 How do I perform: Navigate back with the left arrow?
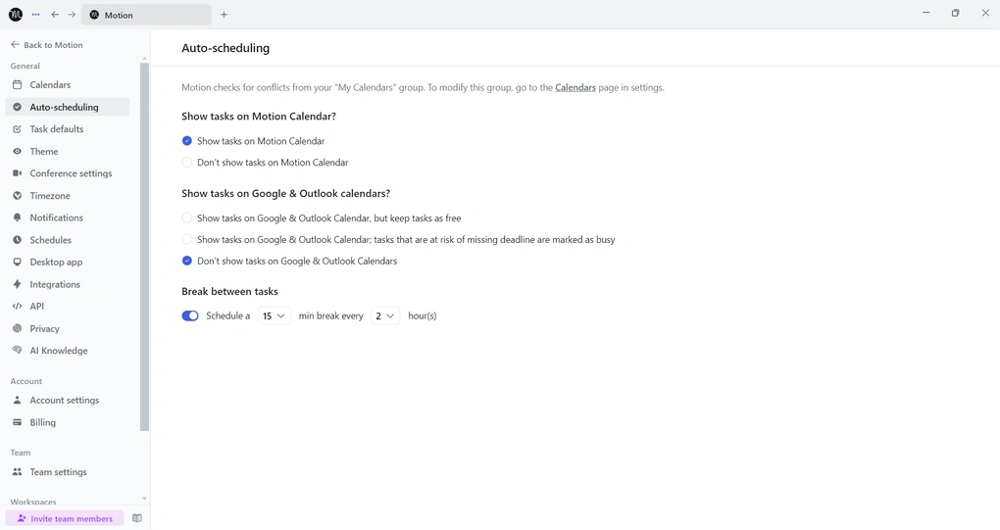[55, 14]
